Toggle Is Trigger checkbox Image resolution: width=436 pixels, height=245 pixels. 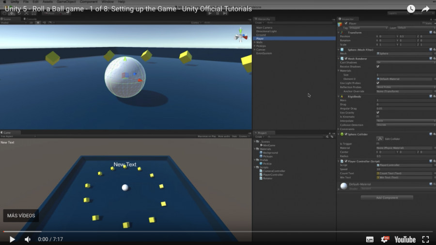pos(377,144)
